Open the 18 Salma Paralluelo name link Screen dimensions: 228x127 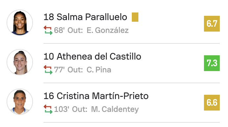pyautogui.click(x=85, y=17)
